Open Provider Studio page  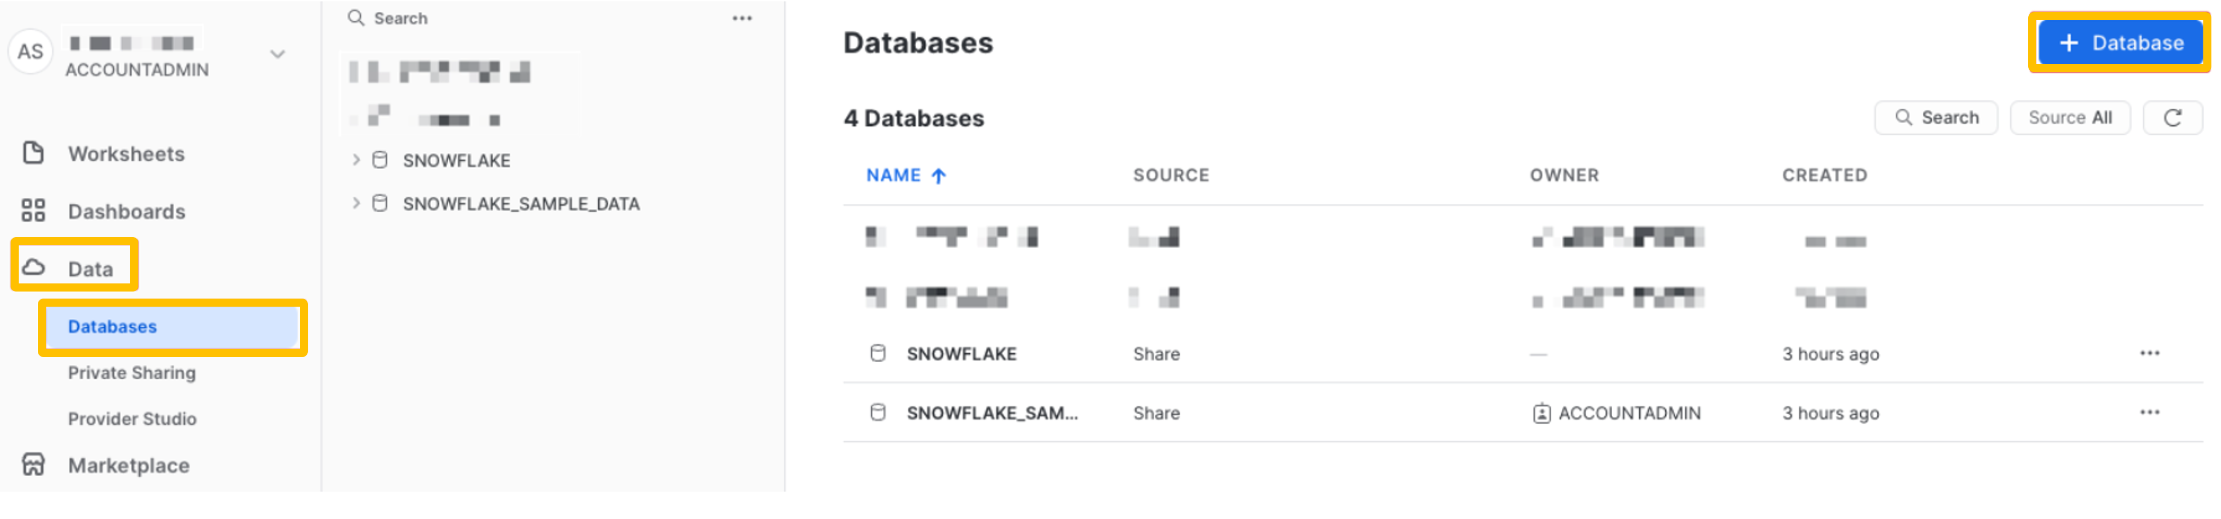132,419
